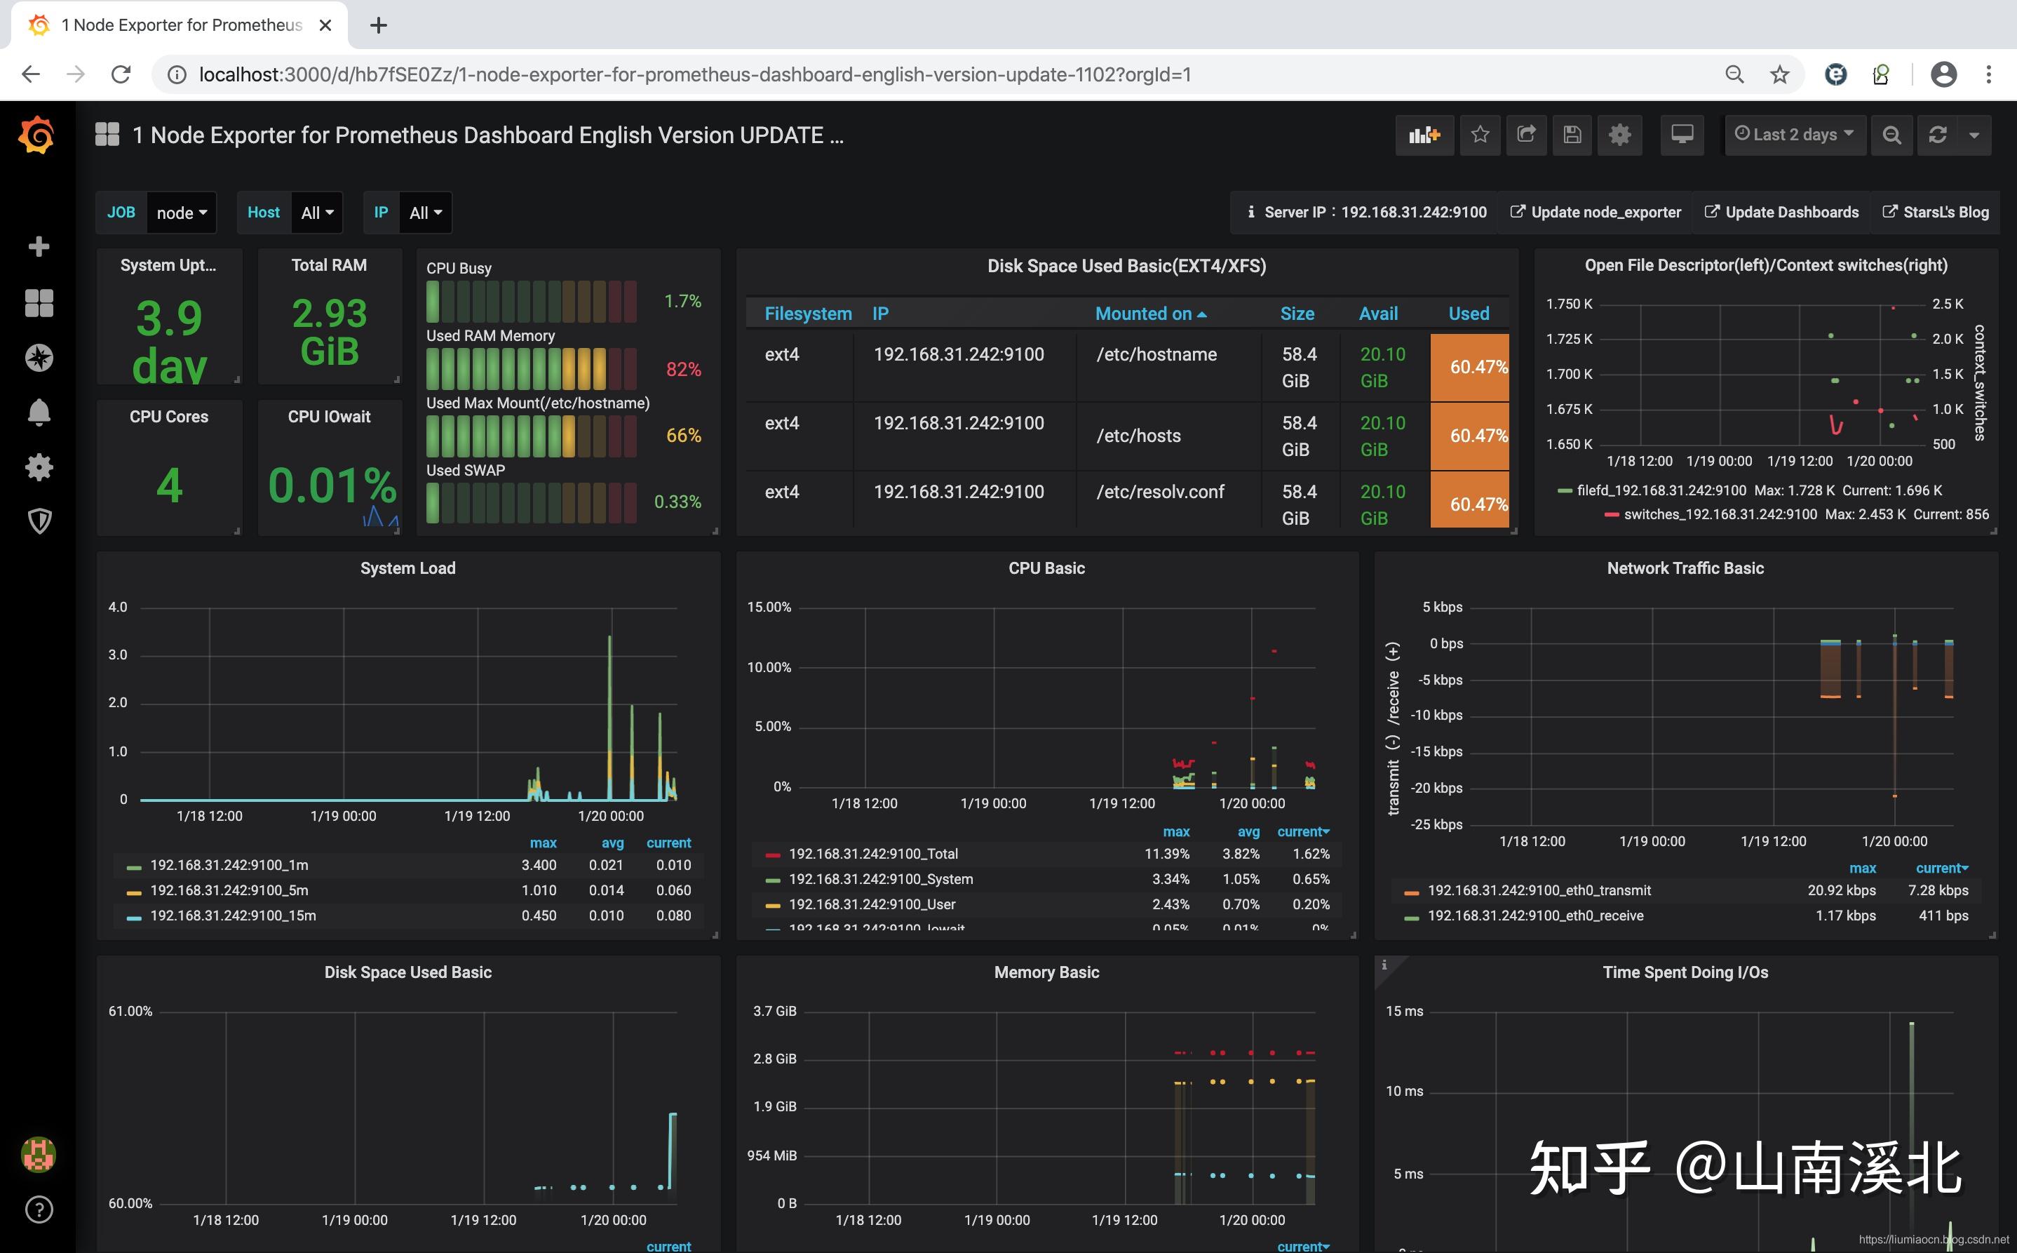Click the Add panel icon
This screenshot has height=1253, width=2017.
click(x=1424, y=135)
